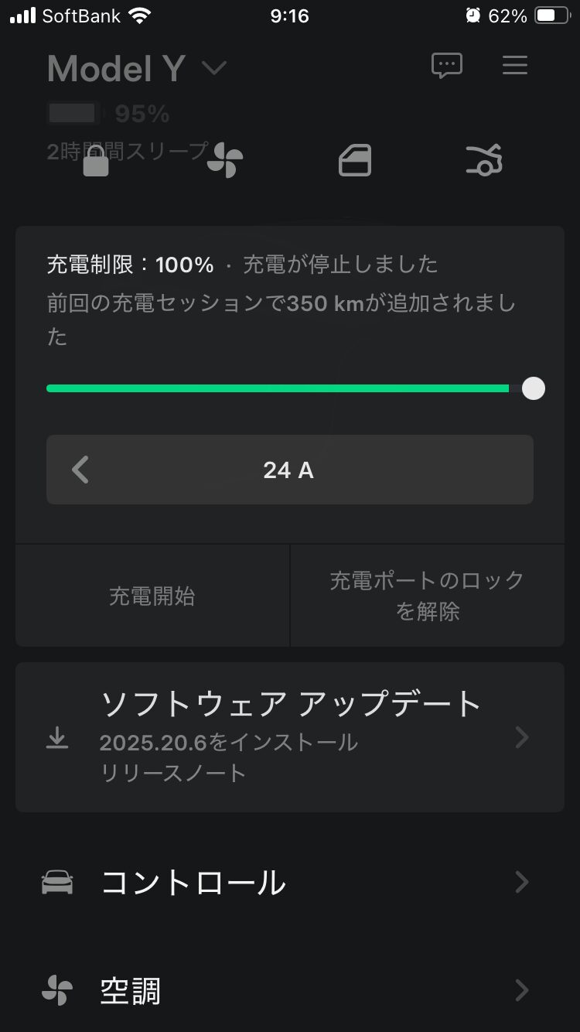The height and width of the screenshot is (1032, 580).
Task: Open the hamburger menu icon
Action: [515, 66]
